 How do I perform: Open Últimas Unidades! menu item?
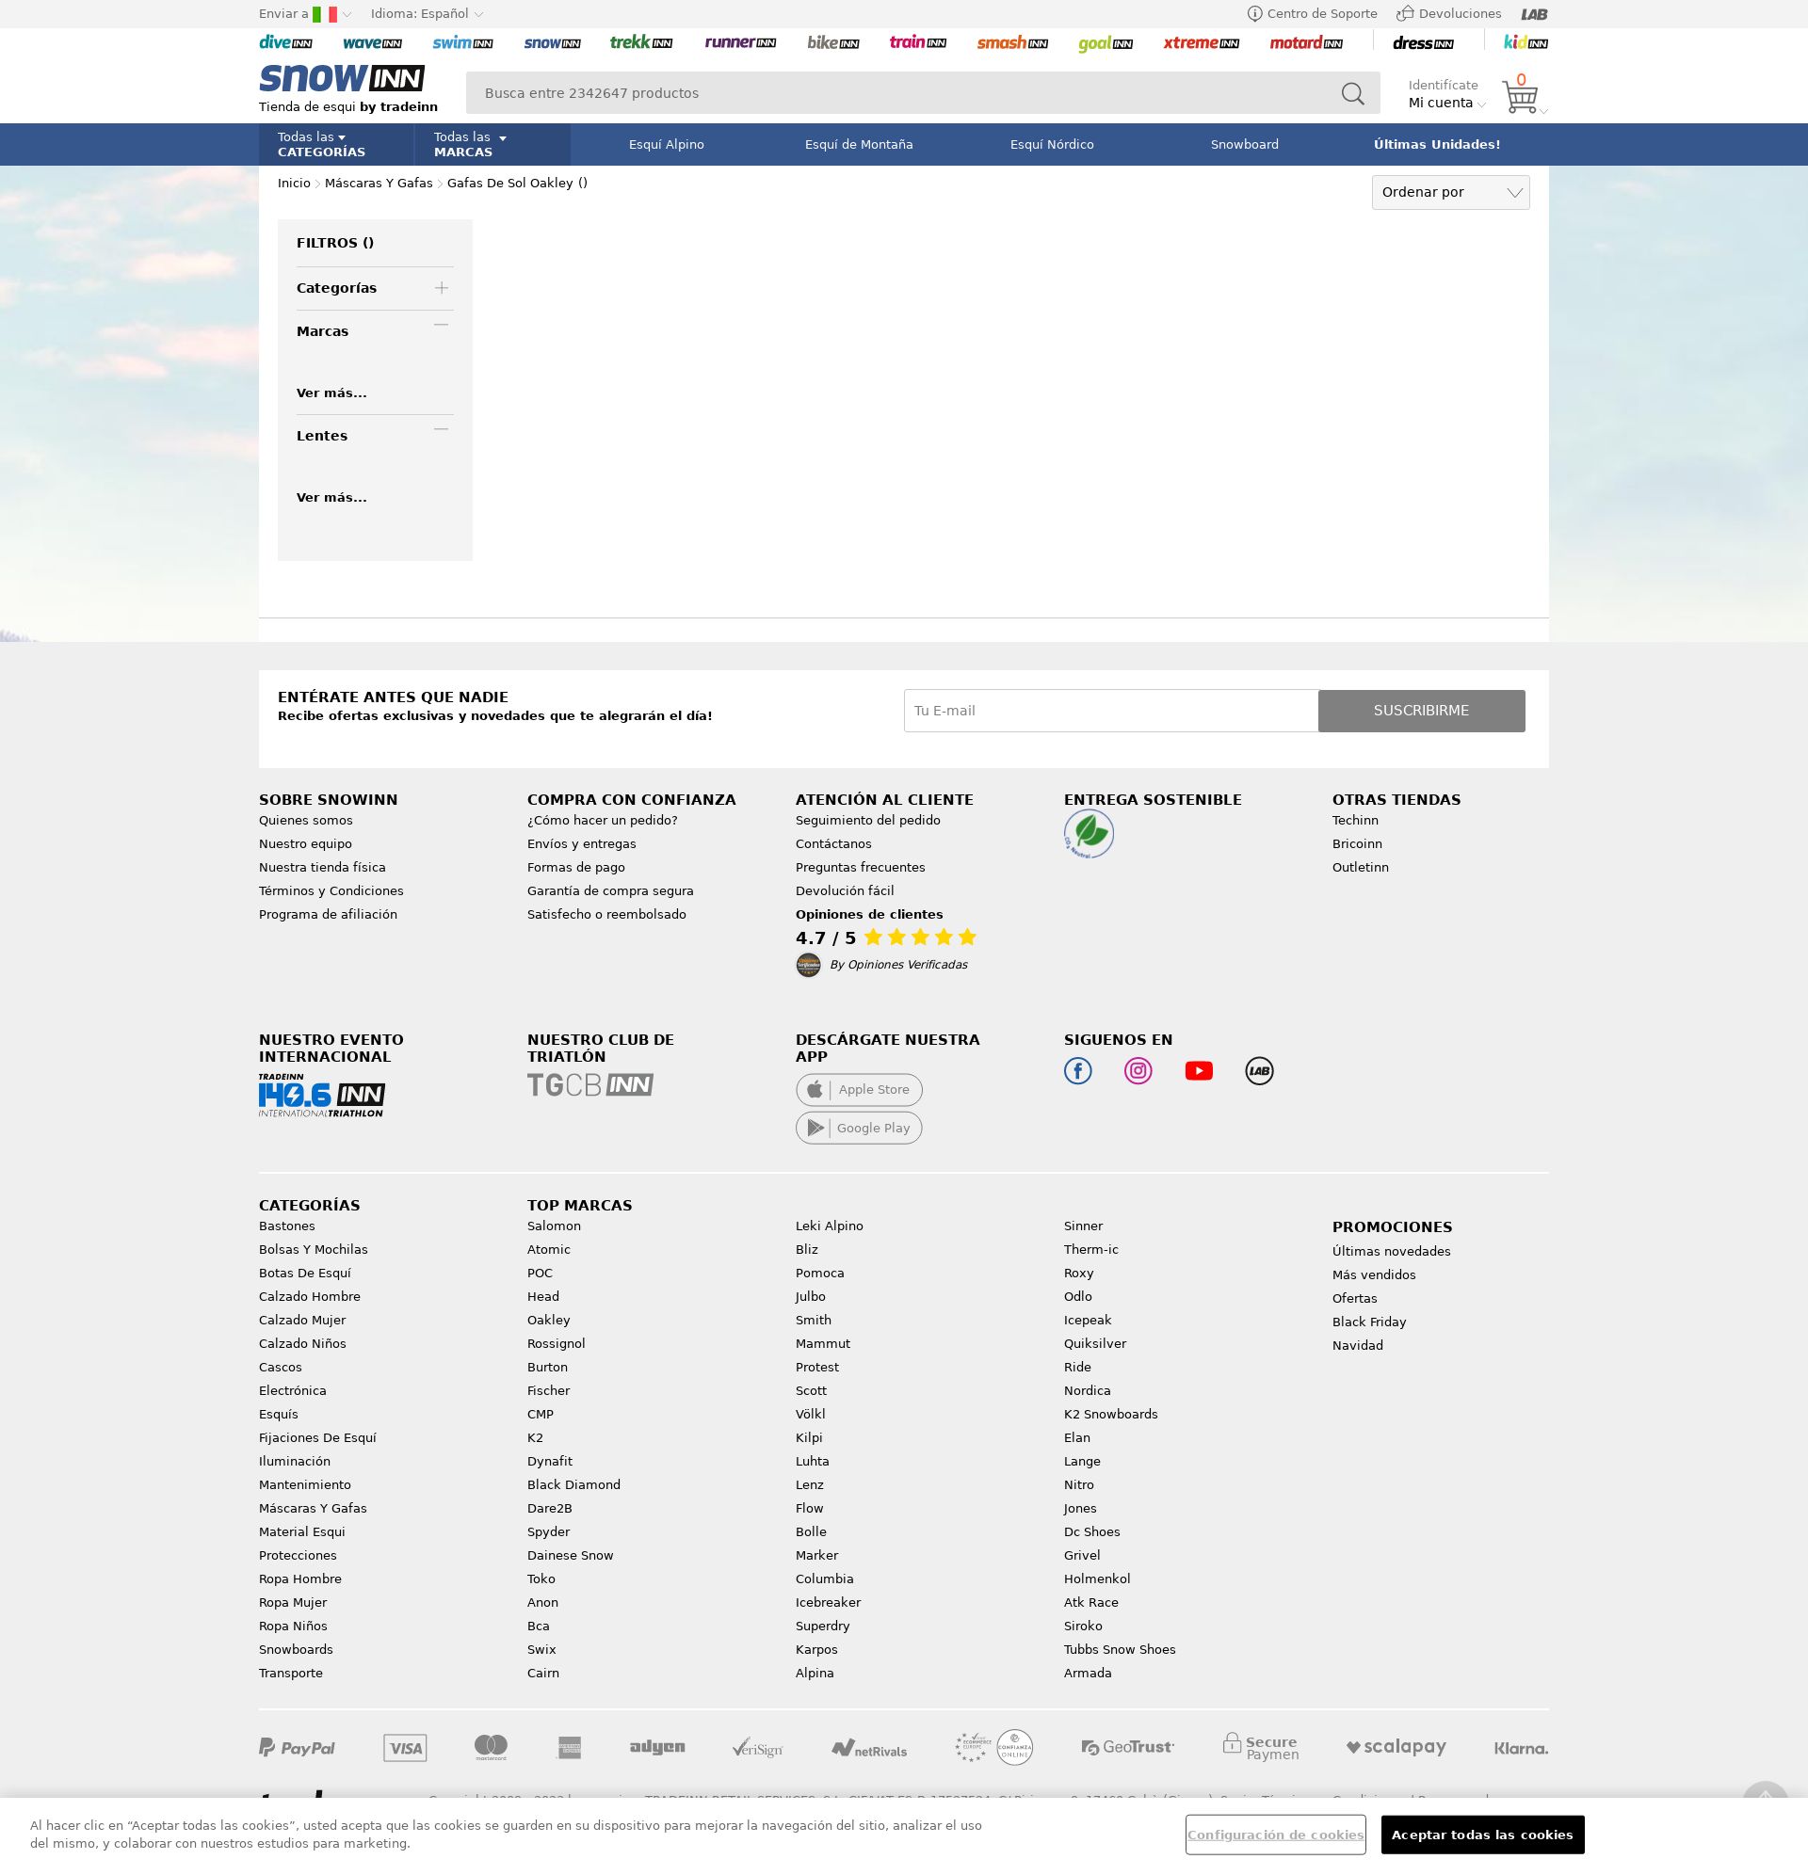(x=1437, y=144)
